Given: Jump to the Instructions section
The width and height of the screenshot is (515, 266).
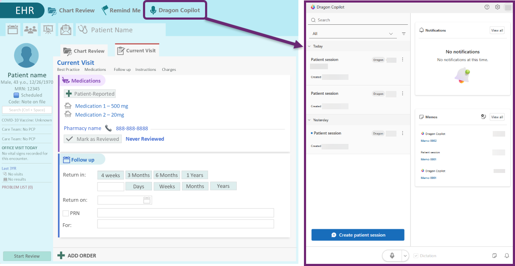Looking at the screenshot, I should [146, 70].
